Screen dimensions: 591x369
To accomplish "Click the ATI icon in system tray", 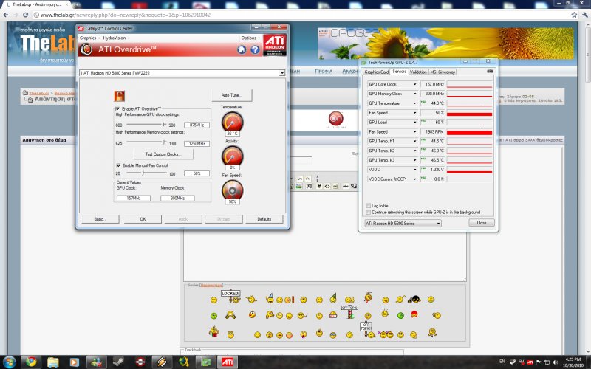I will click(x=530, y=362).
